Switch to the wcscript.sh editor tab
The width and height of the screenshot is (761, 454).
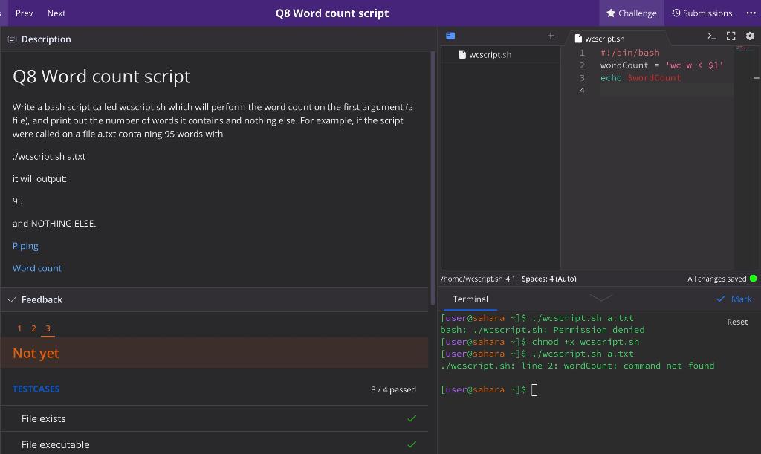(604, 39)
